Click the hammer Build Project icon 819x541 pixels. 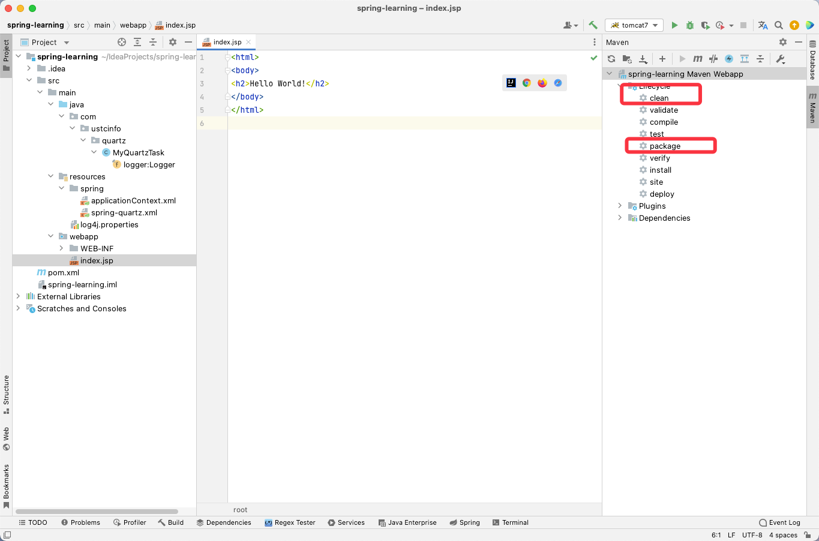(x=593, y=25)
